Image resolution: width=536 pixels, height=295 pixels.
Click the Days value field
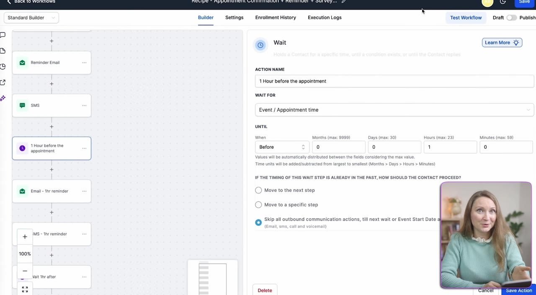394,147
